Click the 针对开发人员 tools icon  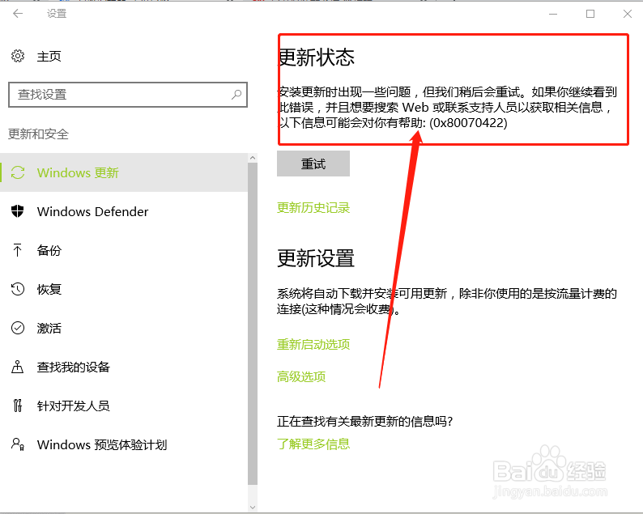tap(18, 406)
